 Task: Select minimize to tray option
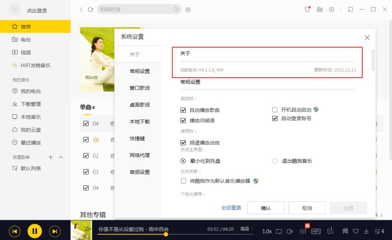[183, 161]
